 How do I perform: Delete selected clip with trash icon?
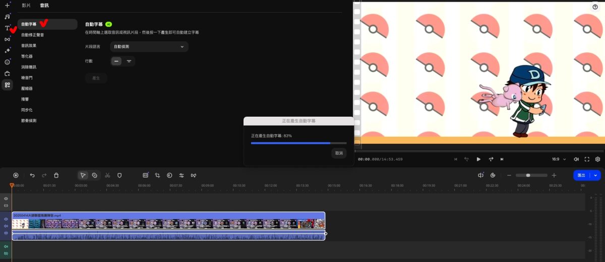click(x=56, y=175)
